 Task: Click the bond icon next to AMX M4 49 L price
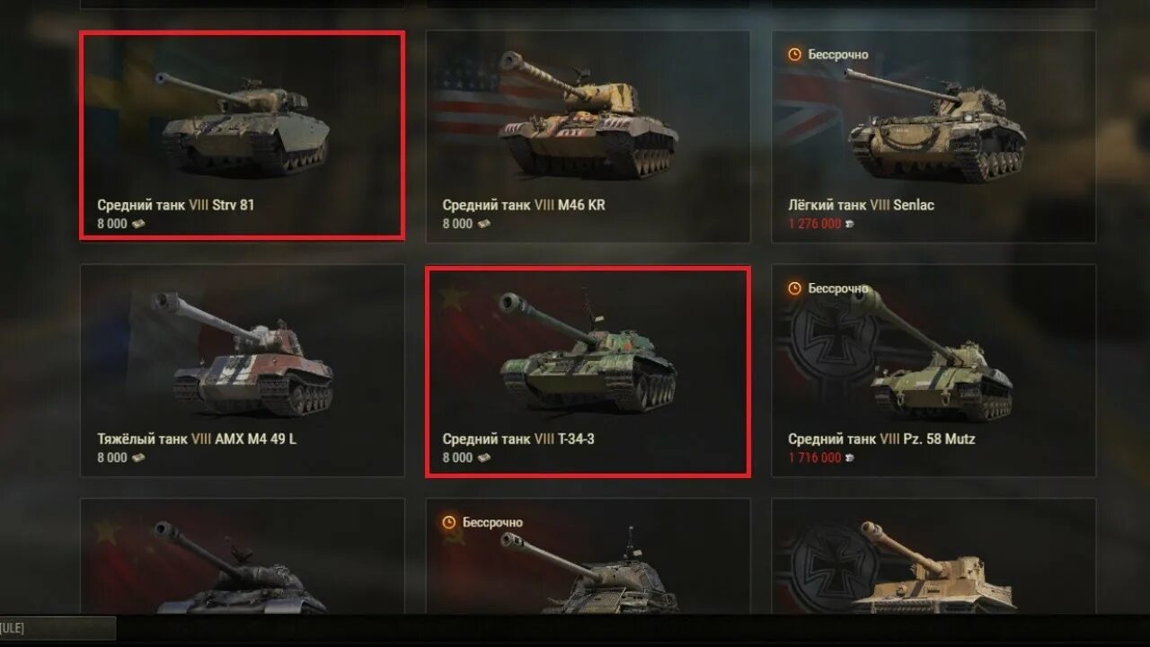[138, 457]
